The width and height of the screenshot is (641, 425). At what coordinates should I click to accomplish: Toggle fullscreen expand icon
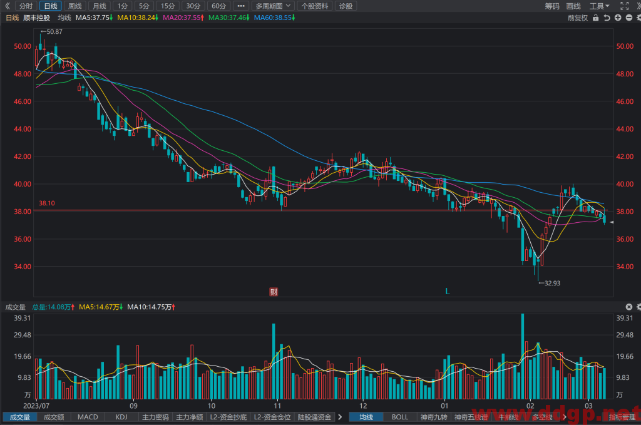click(x=624, y=6)
